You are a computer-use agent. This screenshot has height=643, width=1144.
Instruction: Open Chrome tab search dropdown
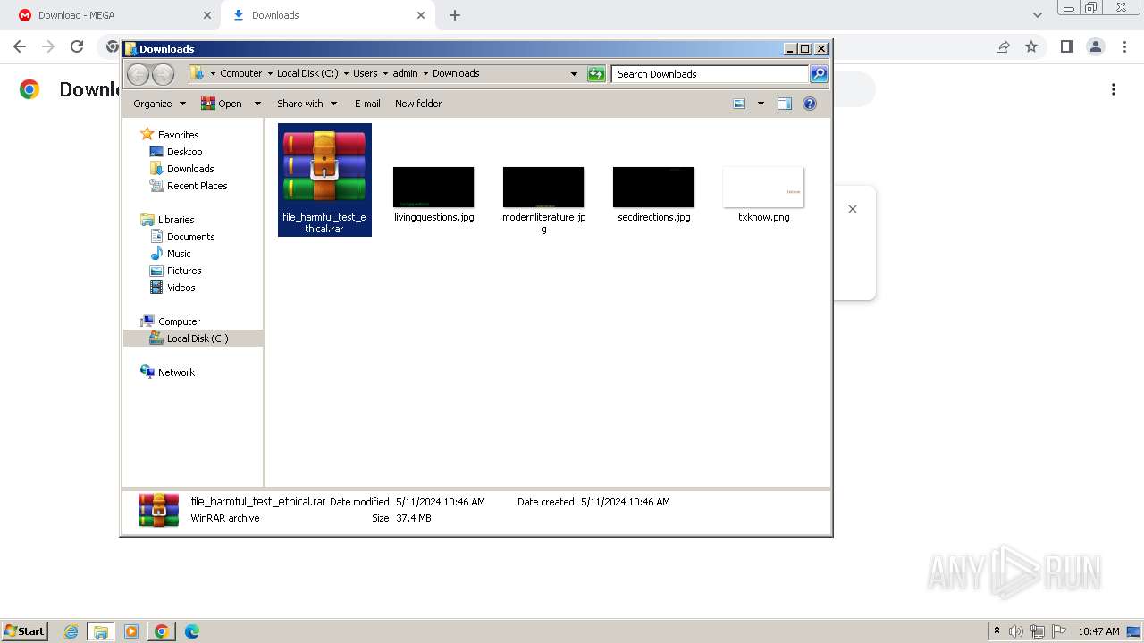click(1038, 15)
